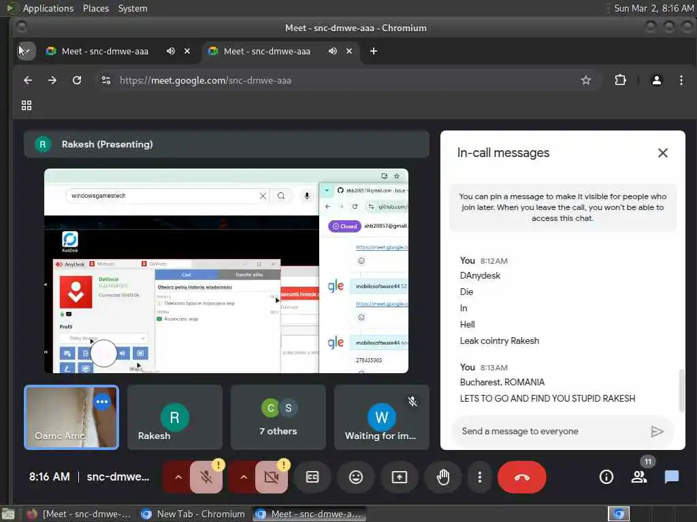Close the first Meet tab
This screenshot has width=697, height=522.
(x=187, y=51)
